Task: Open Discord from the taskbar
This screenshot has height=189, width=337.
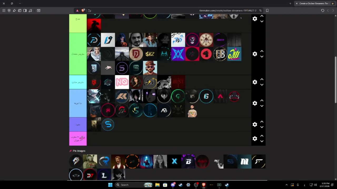Action: pyautogui.click(x=173, y=185)
